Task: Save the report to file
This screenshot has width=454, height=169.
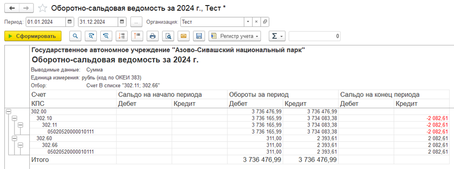Action: (x=199, y=36)
